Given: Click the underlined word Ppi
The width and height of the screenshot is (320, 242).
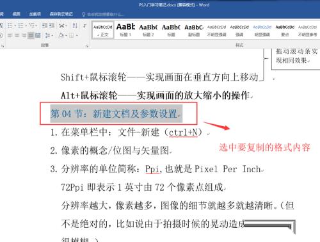Looking at the screenshot, I should tap(152, 169).
